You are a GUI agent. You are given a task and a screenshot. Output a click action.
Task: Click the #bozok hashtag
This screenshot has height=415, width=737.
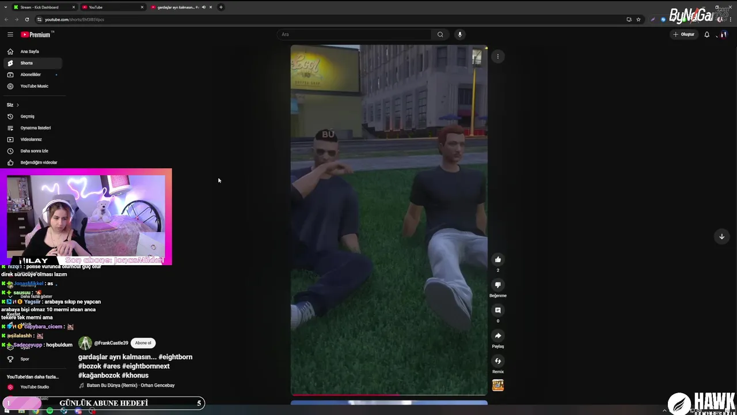click(x=89, y=367)
